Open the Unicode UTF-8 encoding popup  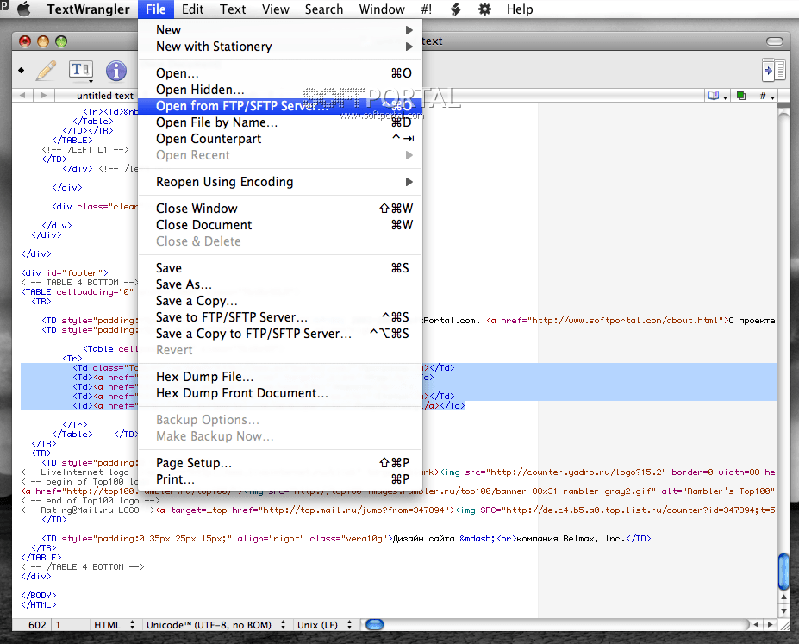[x=215, y=625]
